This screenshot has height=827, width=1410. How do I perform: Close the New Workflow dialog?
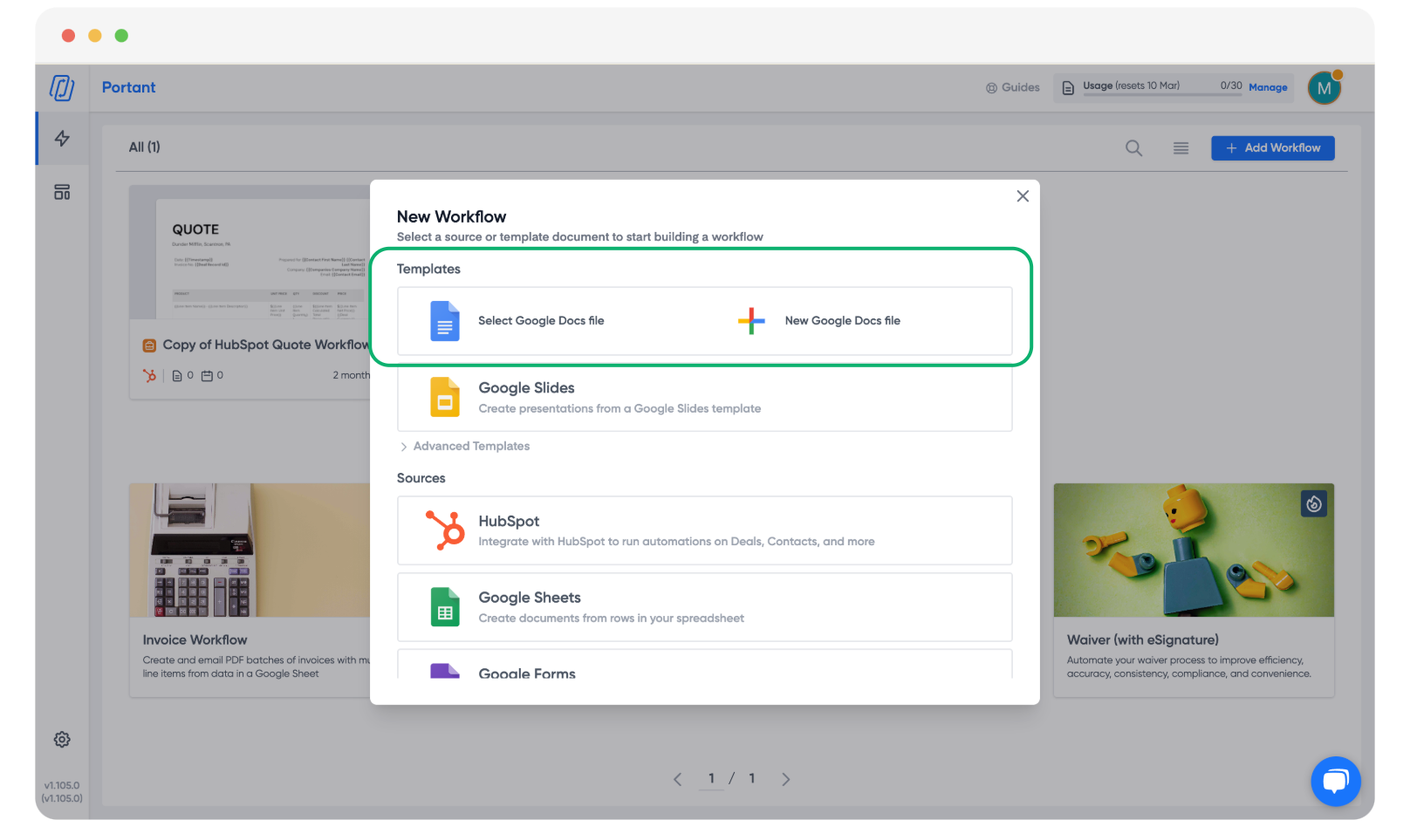click(x=1023, y=196)
